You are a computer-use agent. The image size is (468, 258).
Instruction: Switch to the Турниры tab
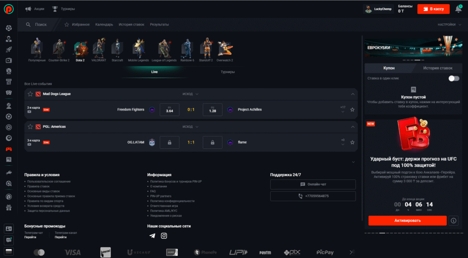point(228,72)
